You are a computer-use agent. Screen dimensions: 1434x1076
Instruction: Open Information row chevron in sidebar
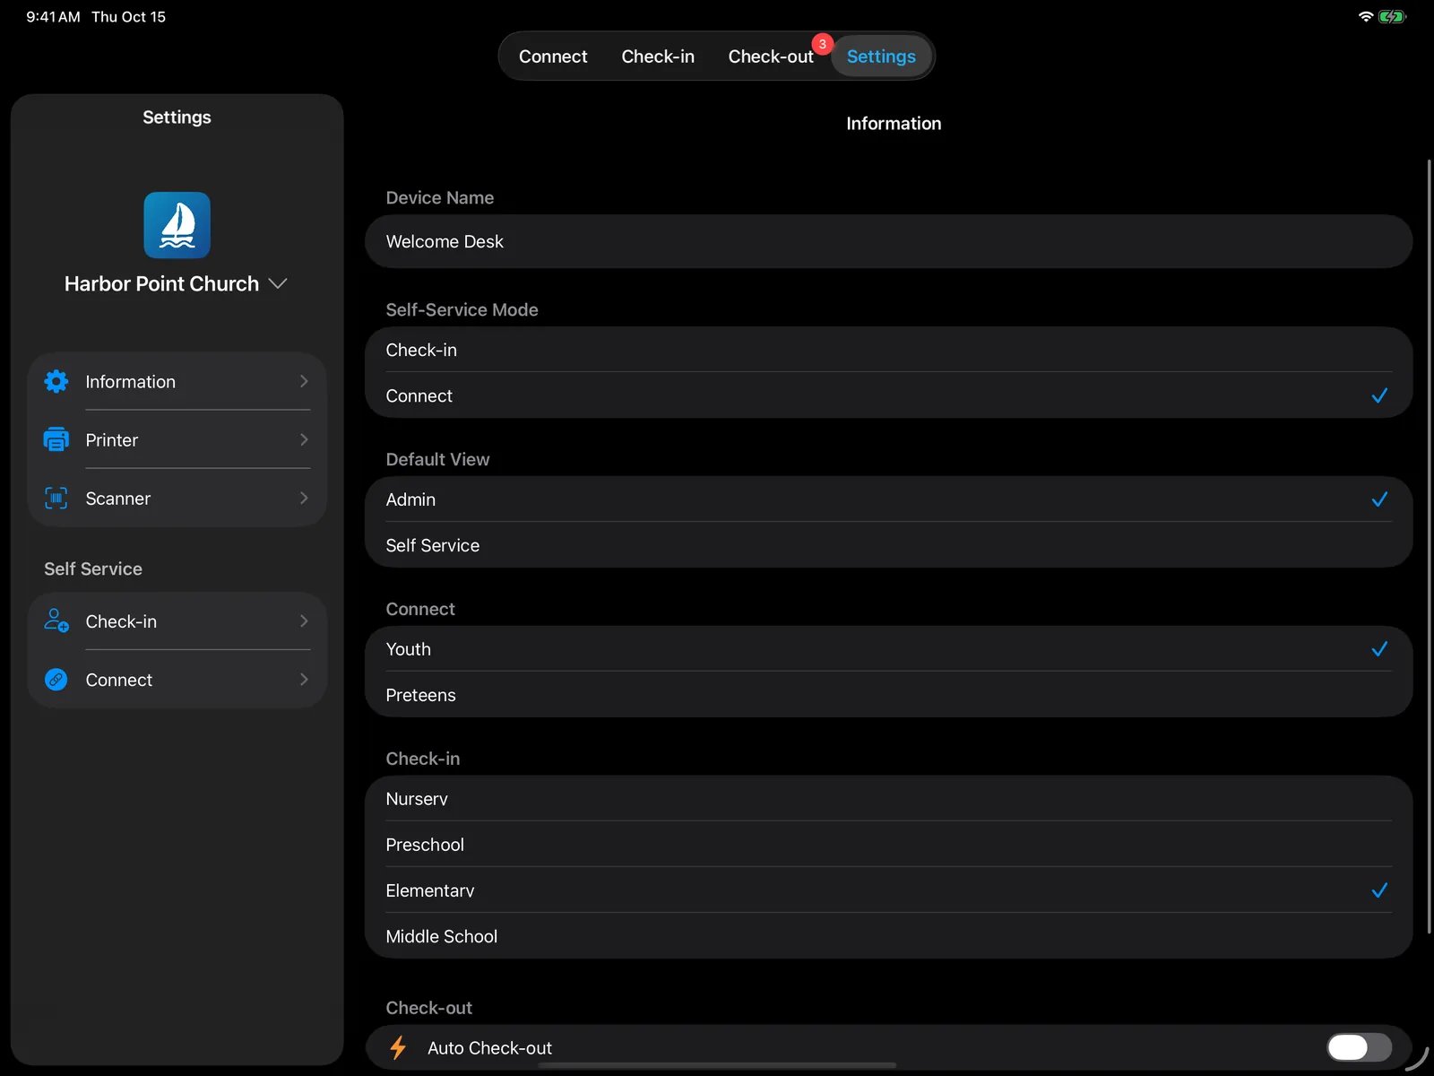(x=304, y=381)
